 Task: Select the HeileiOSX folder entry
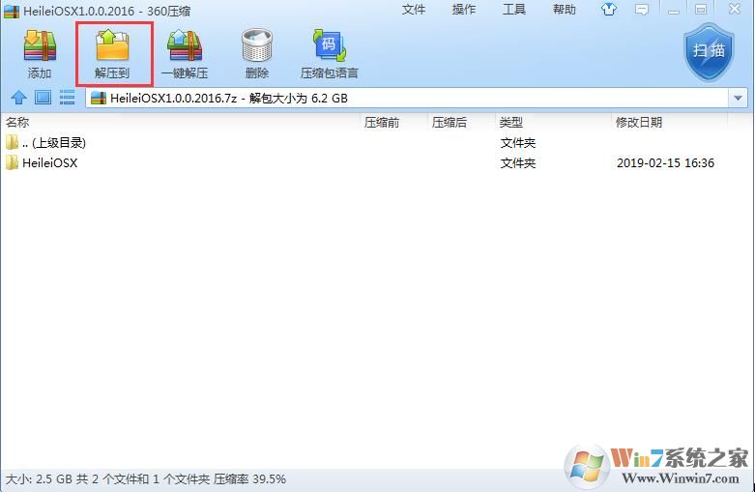(377, 162)
